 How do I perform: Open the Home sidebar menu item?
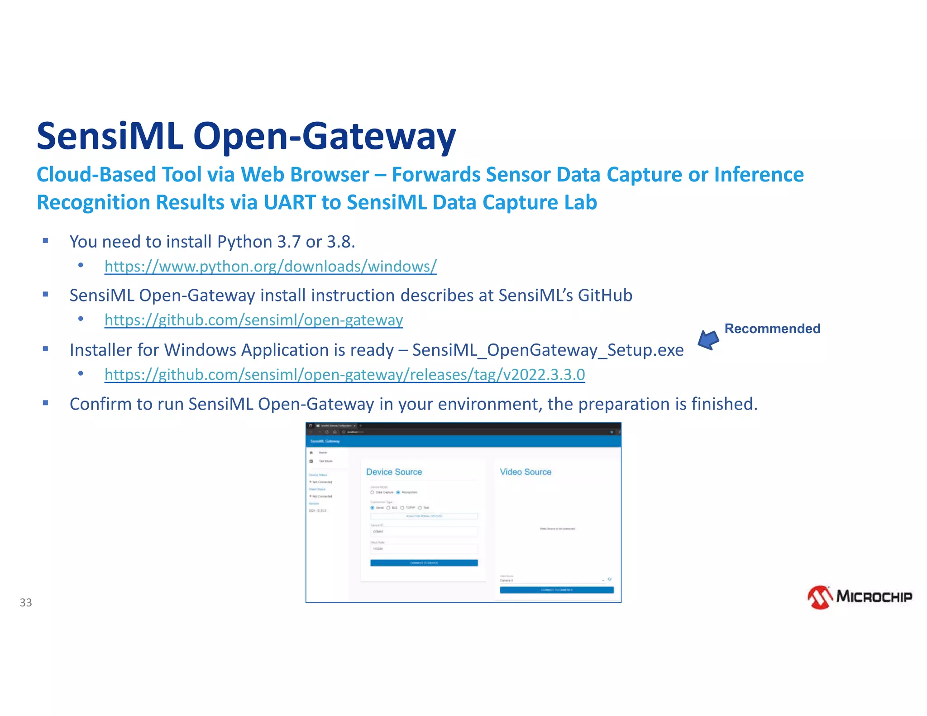pyautogui.click(x=323, y=453)
